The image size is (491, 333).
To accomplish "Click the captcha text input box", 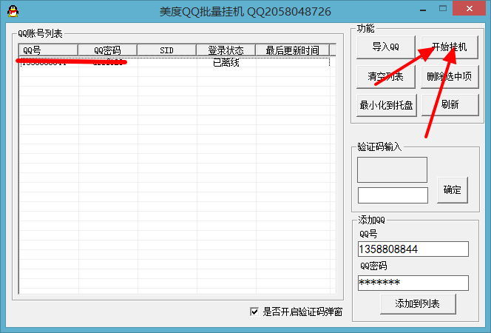I will pyautogui.click(x=393, y=195).
